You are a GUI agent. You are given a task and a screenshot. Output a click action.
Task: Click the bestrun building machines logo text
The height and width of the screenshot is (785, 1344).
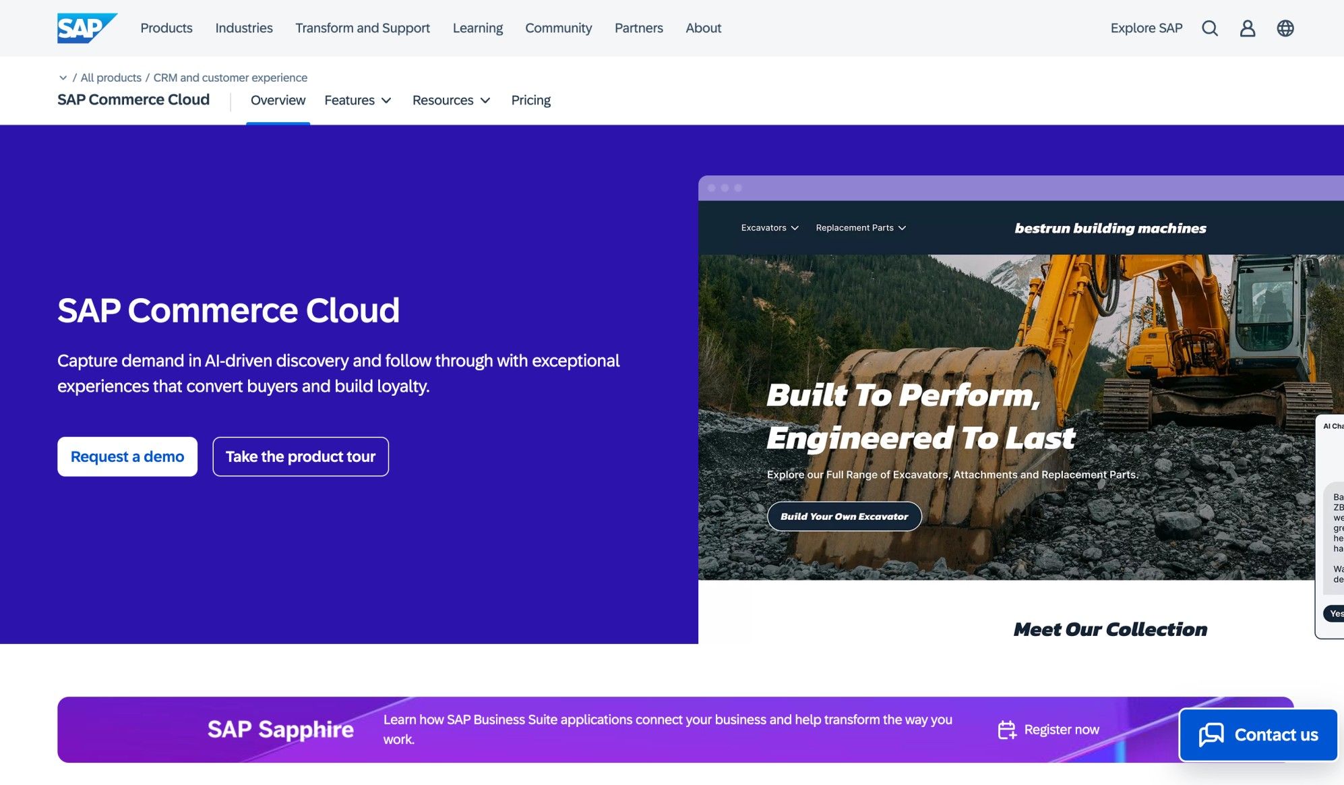(1111, 228)
